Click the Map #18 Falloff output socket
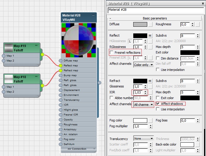This screenshot has height=156, width=206. click(x=42, y=86)
